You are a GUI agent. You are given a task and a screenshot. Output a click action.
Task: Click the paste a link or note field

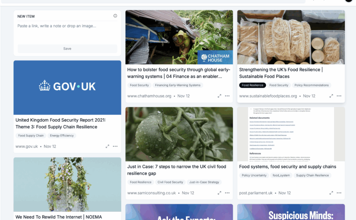(x=67, y=32)
